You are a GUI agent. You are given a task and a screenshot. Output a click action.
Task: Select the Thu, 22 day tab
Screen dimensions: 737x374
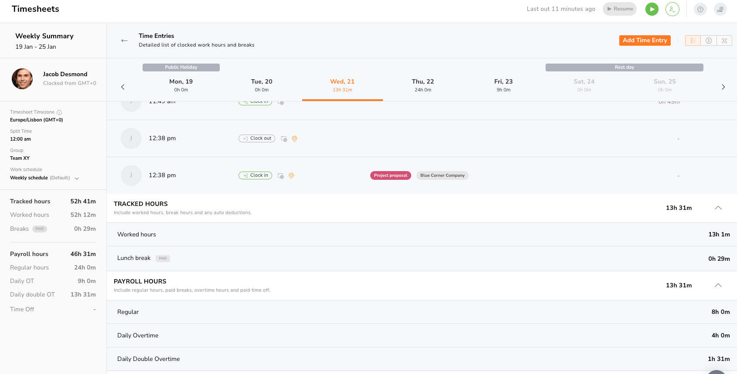[423, 85]
